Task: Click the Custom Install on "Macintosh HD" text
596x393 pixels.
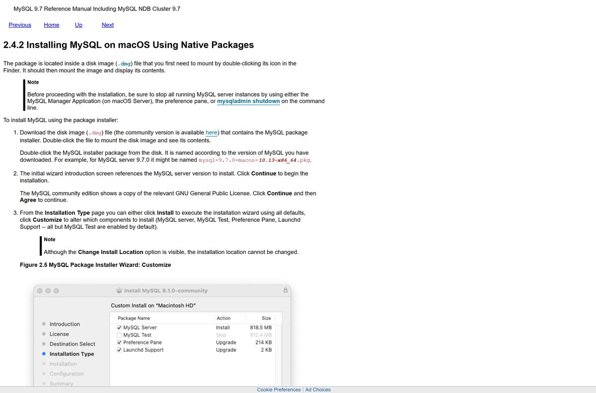Action: coord(153,305)
